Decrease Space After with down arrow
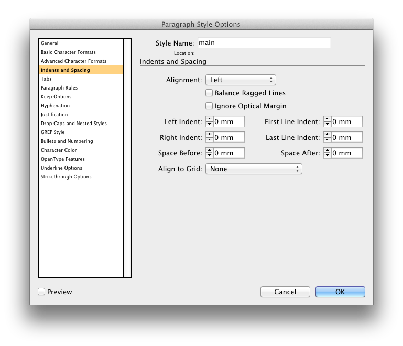The height and width of the screenshot is (346, 403). click(x=327, y=155)
